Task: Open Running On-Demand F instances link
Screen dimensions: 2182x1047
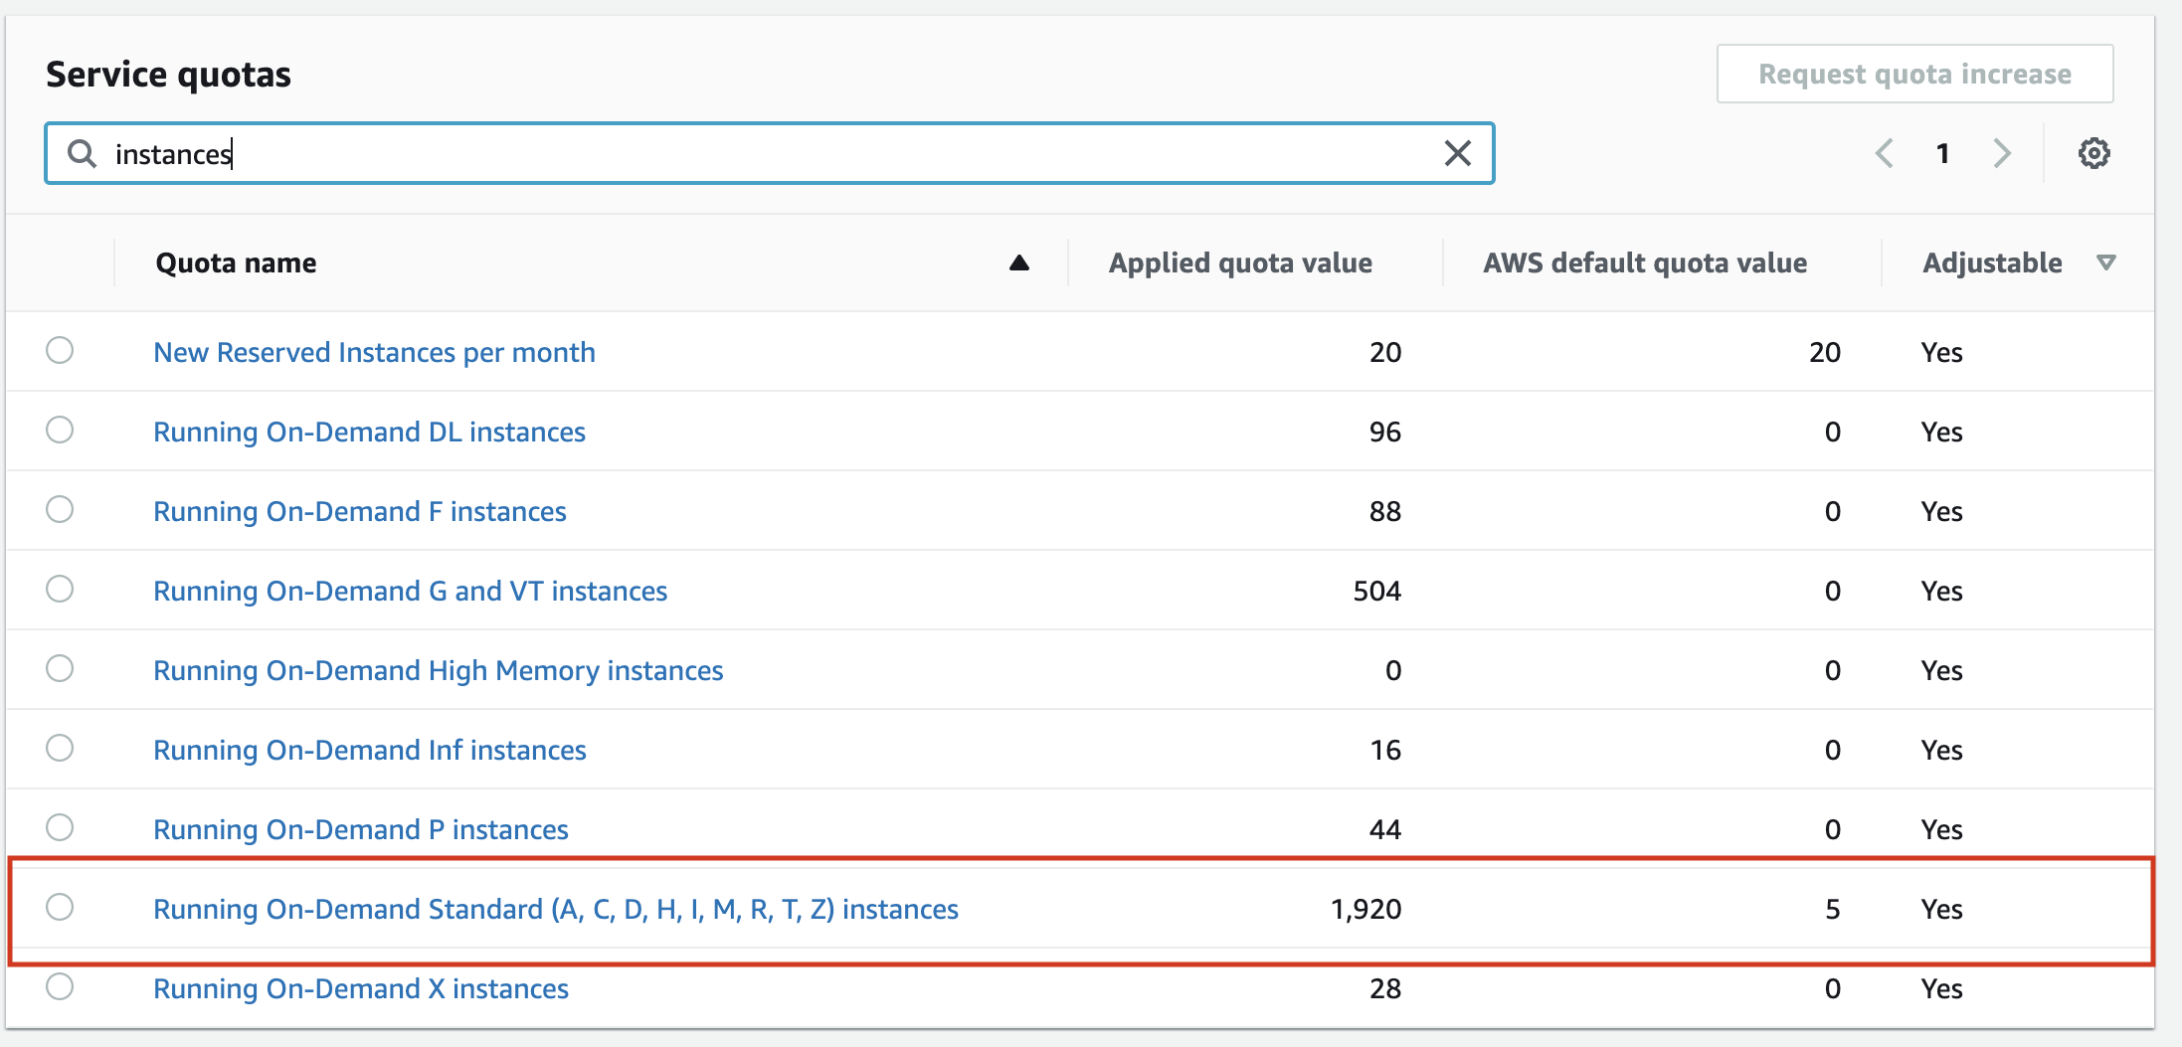Action: (360, 512)
